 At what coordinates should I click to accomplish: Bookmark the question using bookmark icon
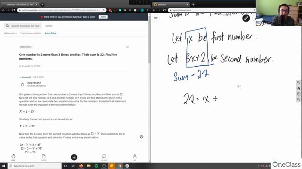pos(127,47)
